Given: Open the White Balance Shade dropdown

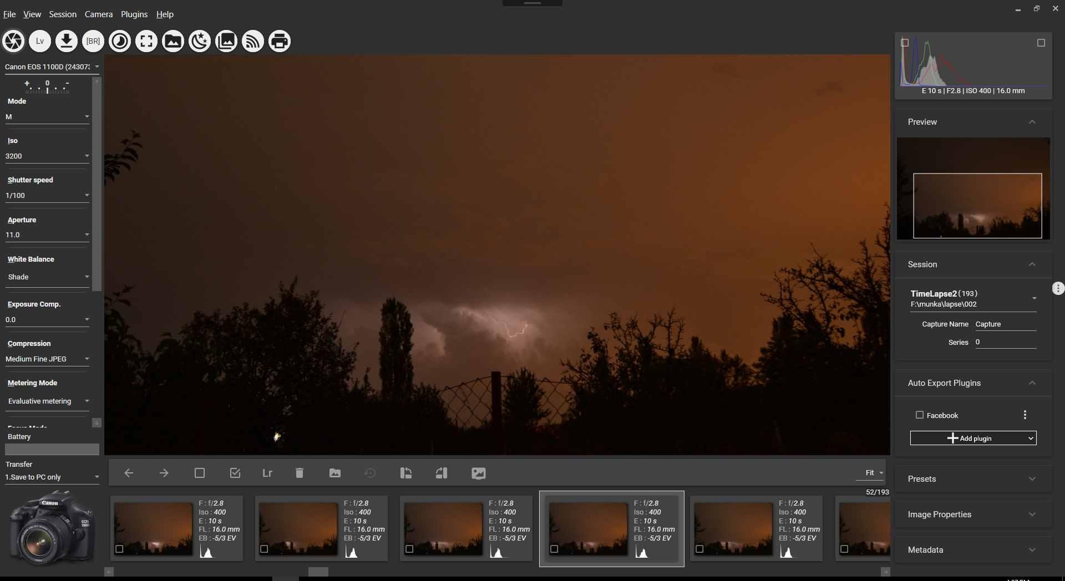Looking at the screenshot, I should [x=47, y=277].
